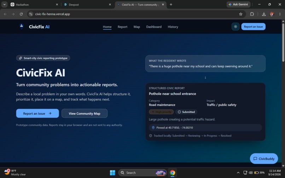
Task: Click the page vertical scrollbar thumb
Action: point(283,42)
